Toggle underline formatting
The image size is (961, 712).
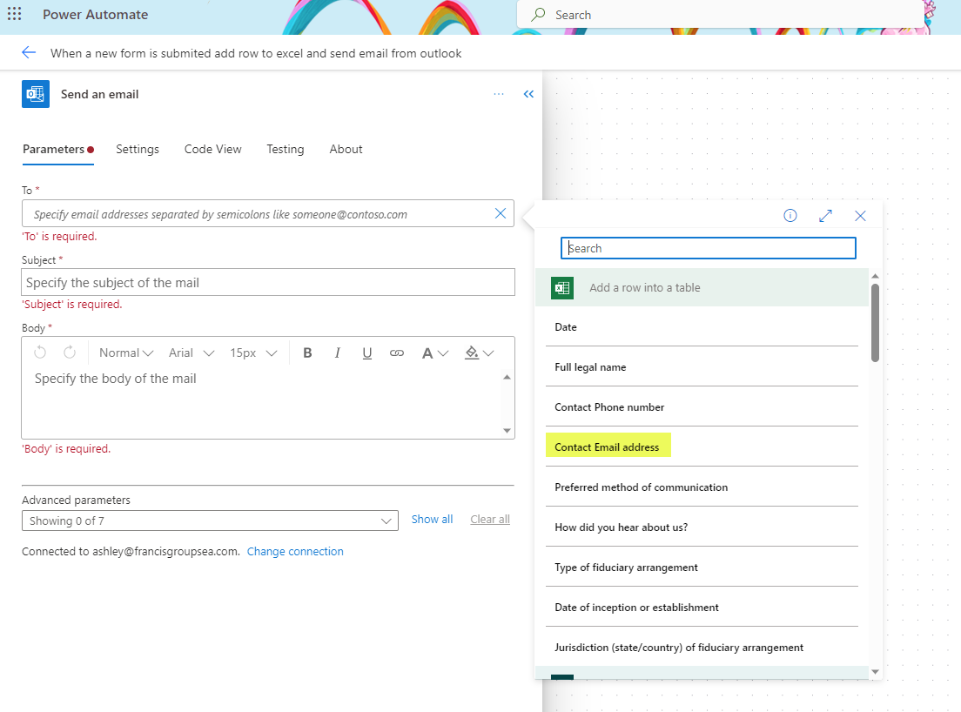pyautogui.click(x=367, y=353)
